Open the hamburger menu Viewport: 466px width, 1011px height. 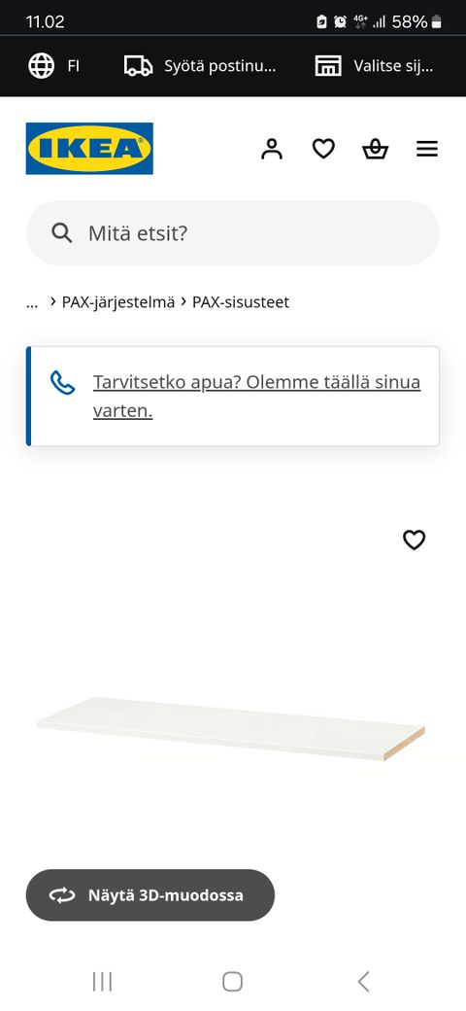pyautogui.click(x=427, y=149)
